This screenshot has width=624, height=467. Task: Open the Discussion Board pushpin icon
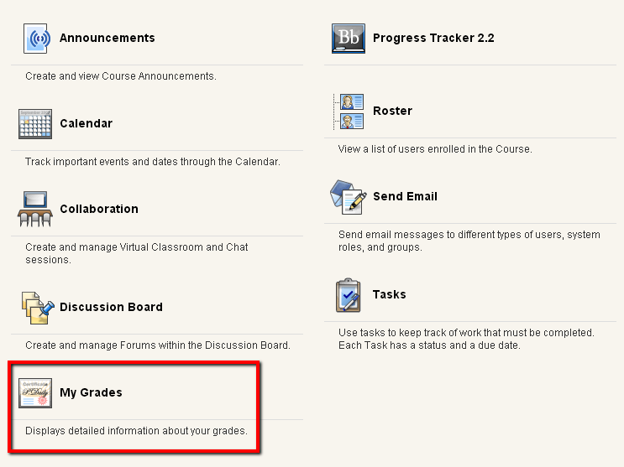pos(38,308)
